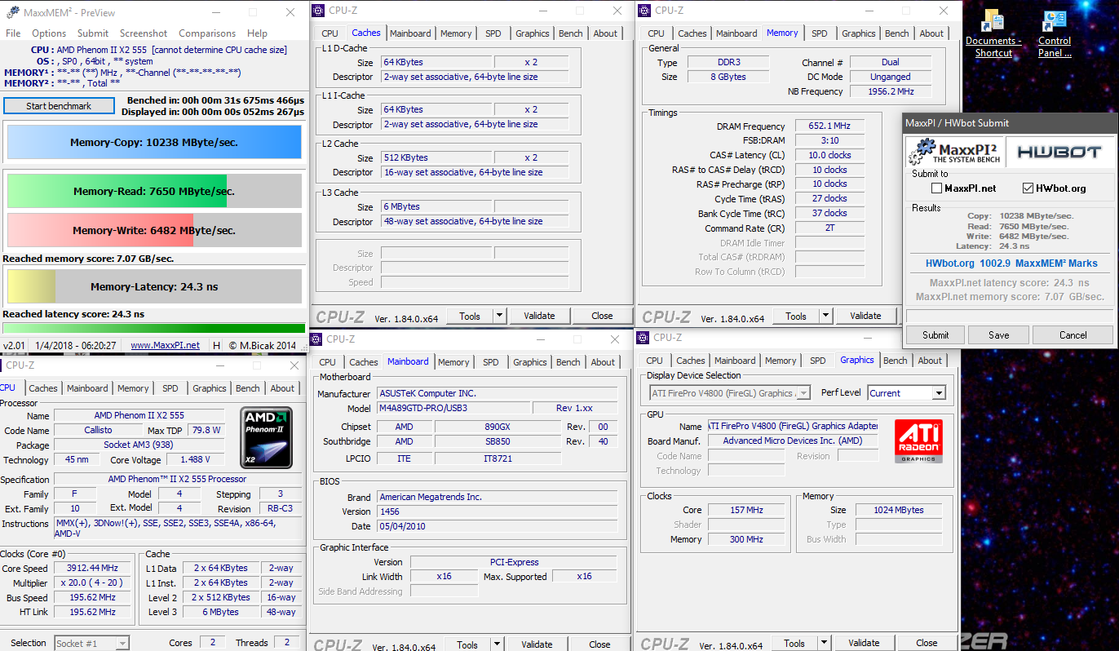This screenshot has height=651, width=1119.
Task: Click title bar icon of Graphics CPU-Z window
Action: pos(644,337)
